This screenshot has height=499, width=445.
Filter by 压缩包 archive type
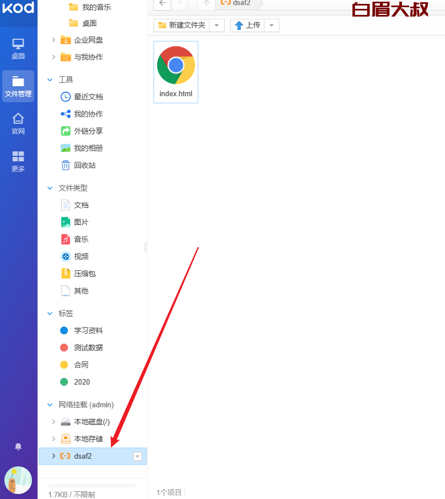click(84, 274)
